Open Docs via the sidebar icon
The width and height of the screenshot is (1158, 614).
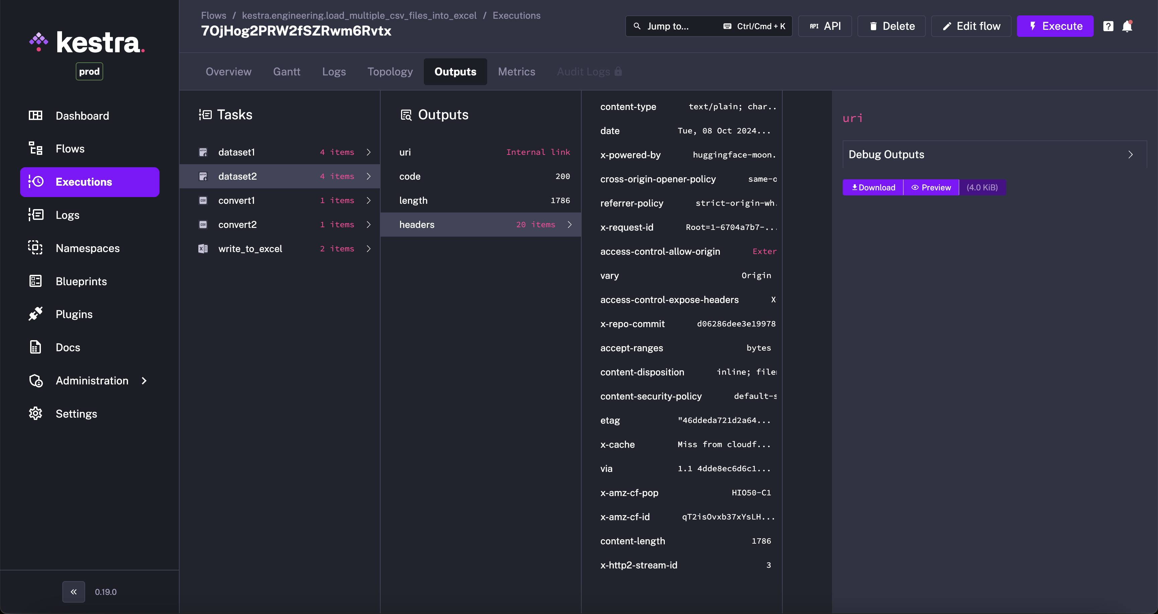pyautogui.click(x=36, y=347)
